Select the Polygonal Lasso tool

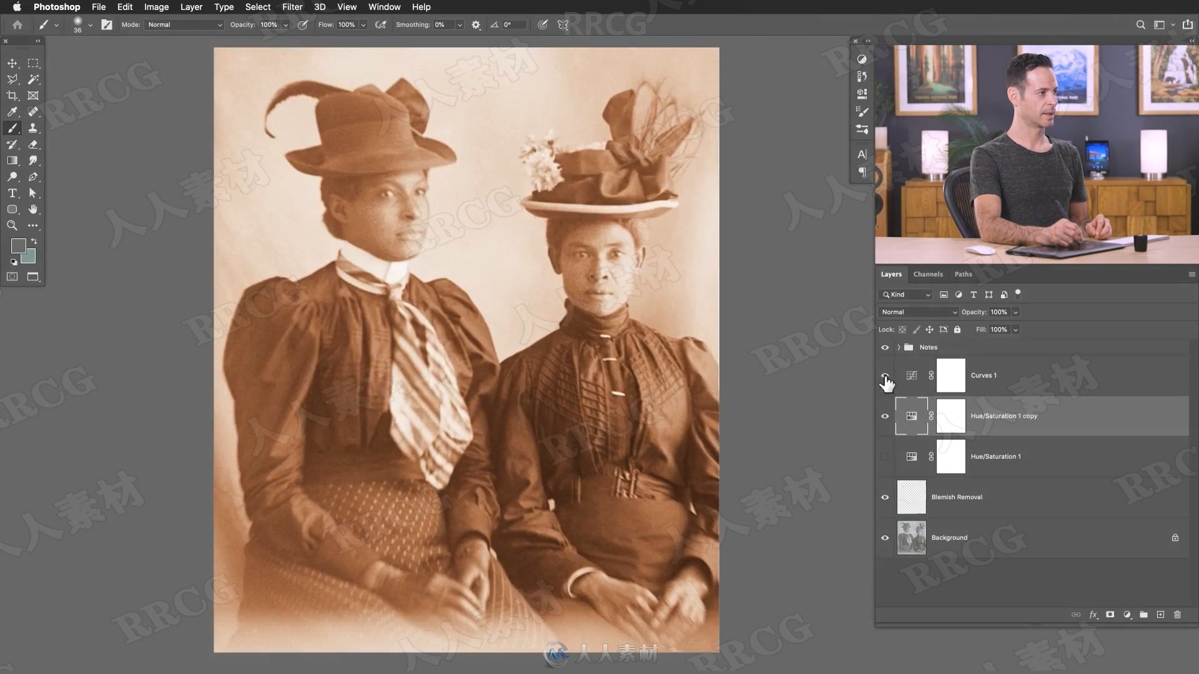12,79
